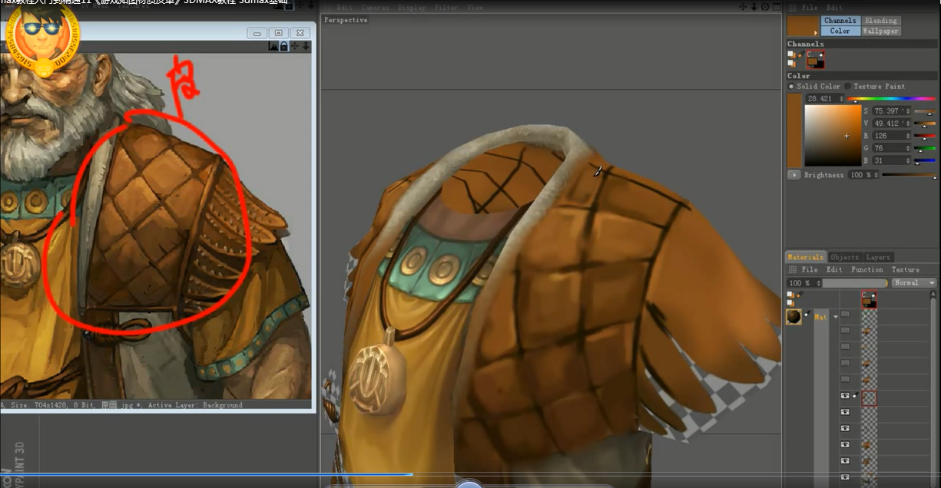Switch to the Wallpaper tab
The image size is (941, 488).
click(x=880, y=31)
